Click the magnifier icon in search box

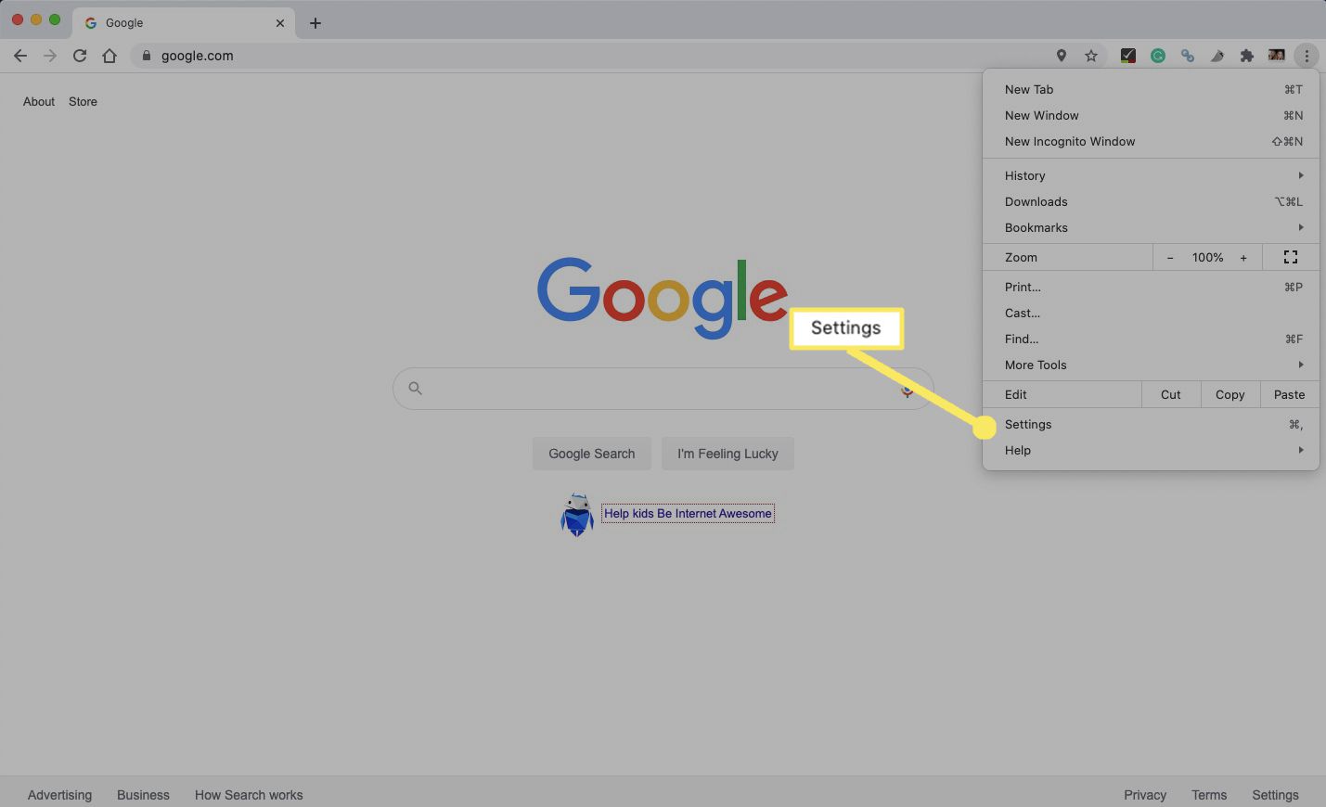tap(416, 389)
